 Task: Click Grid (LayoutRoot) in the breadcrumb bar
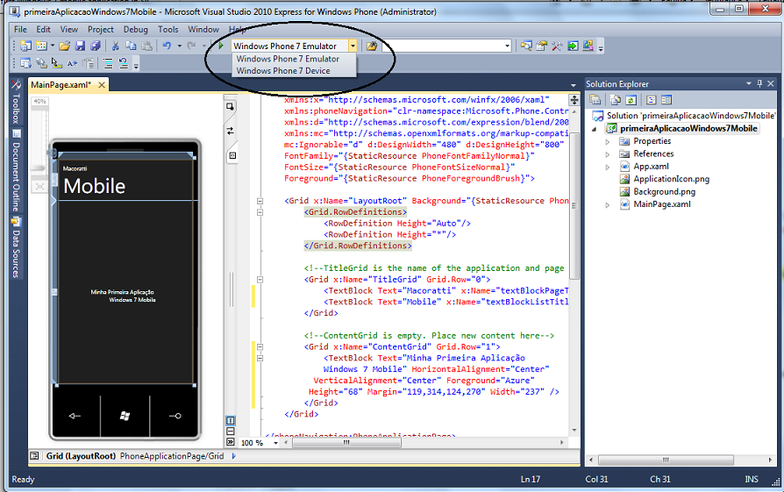pyautogui.click(x=81, y=456)
